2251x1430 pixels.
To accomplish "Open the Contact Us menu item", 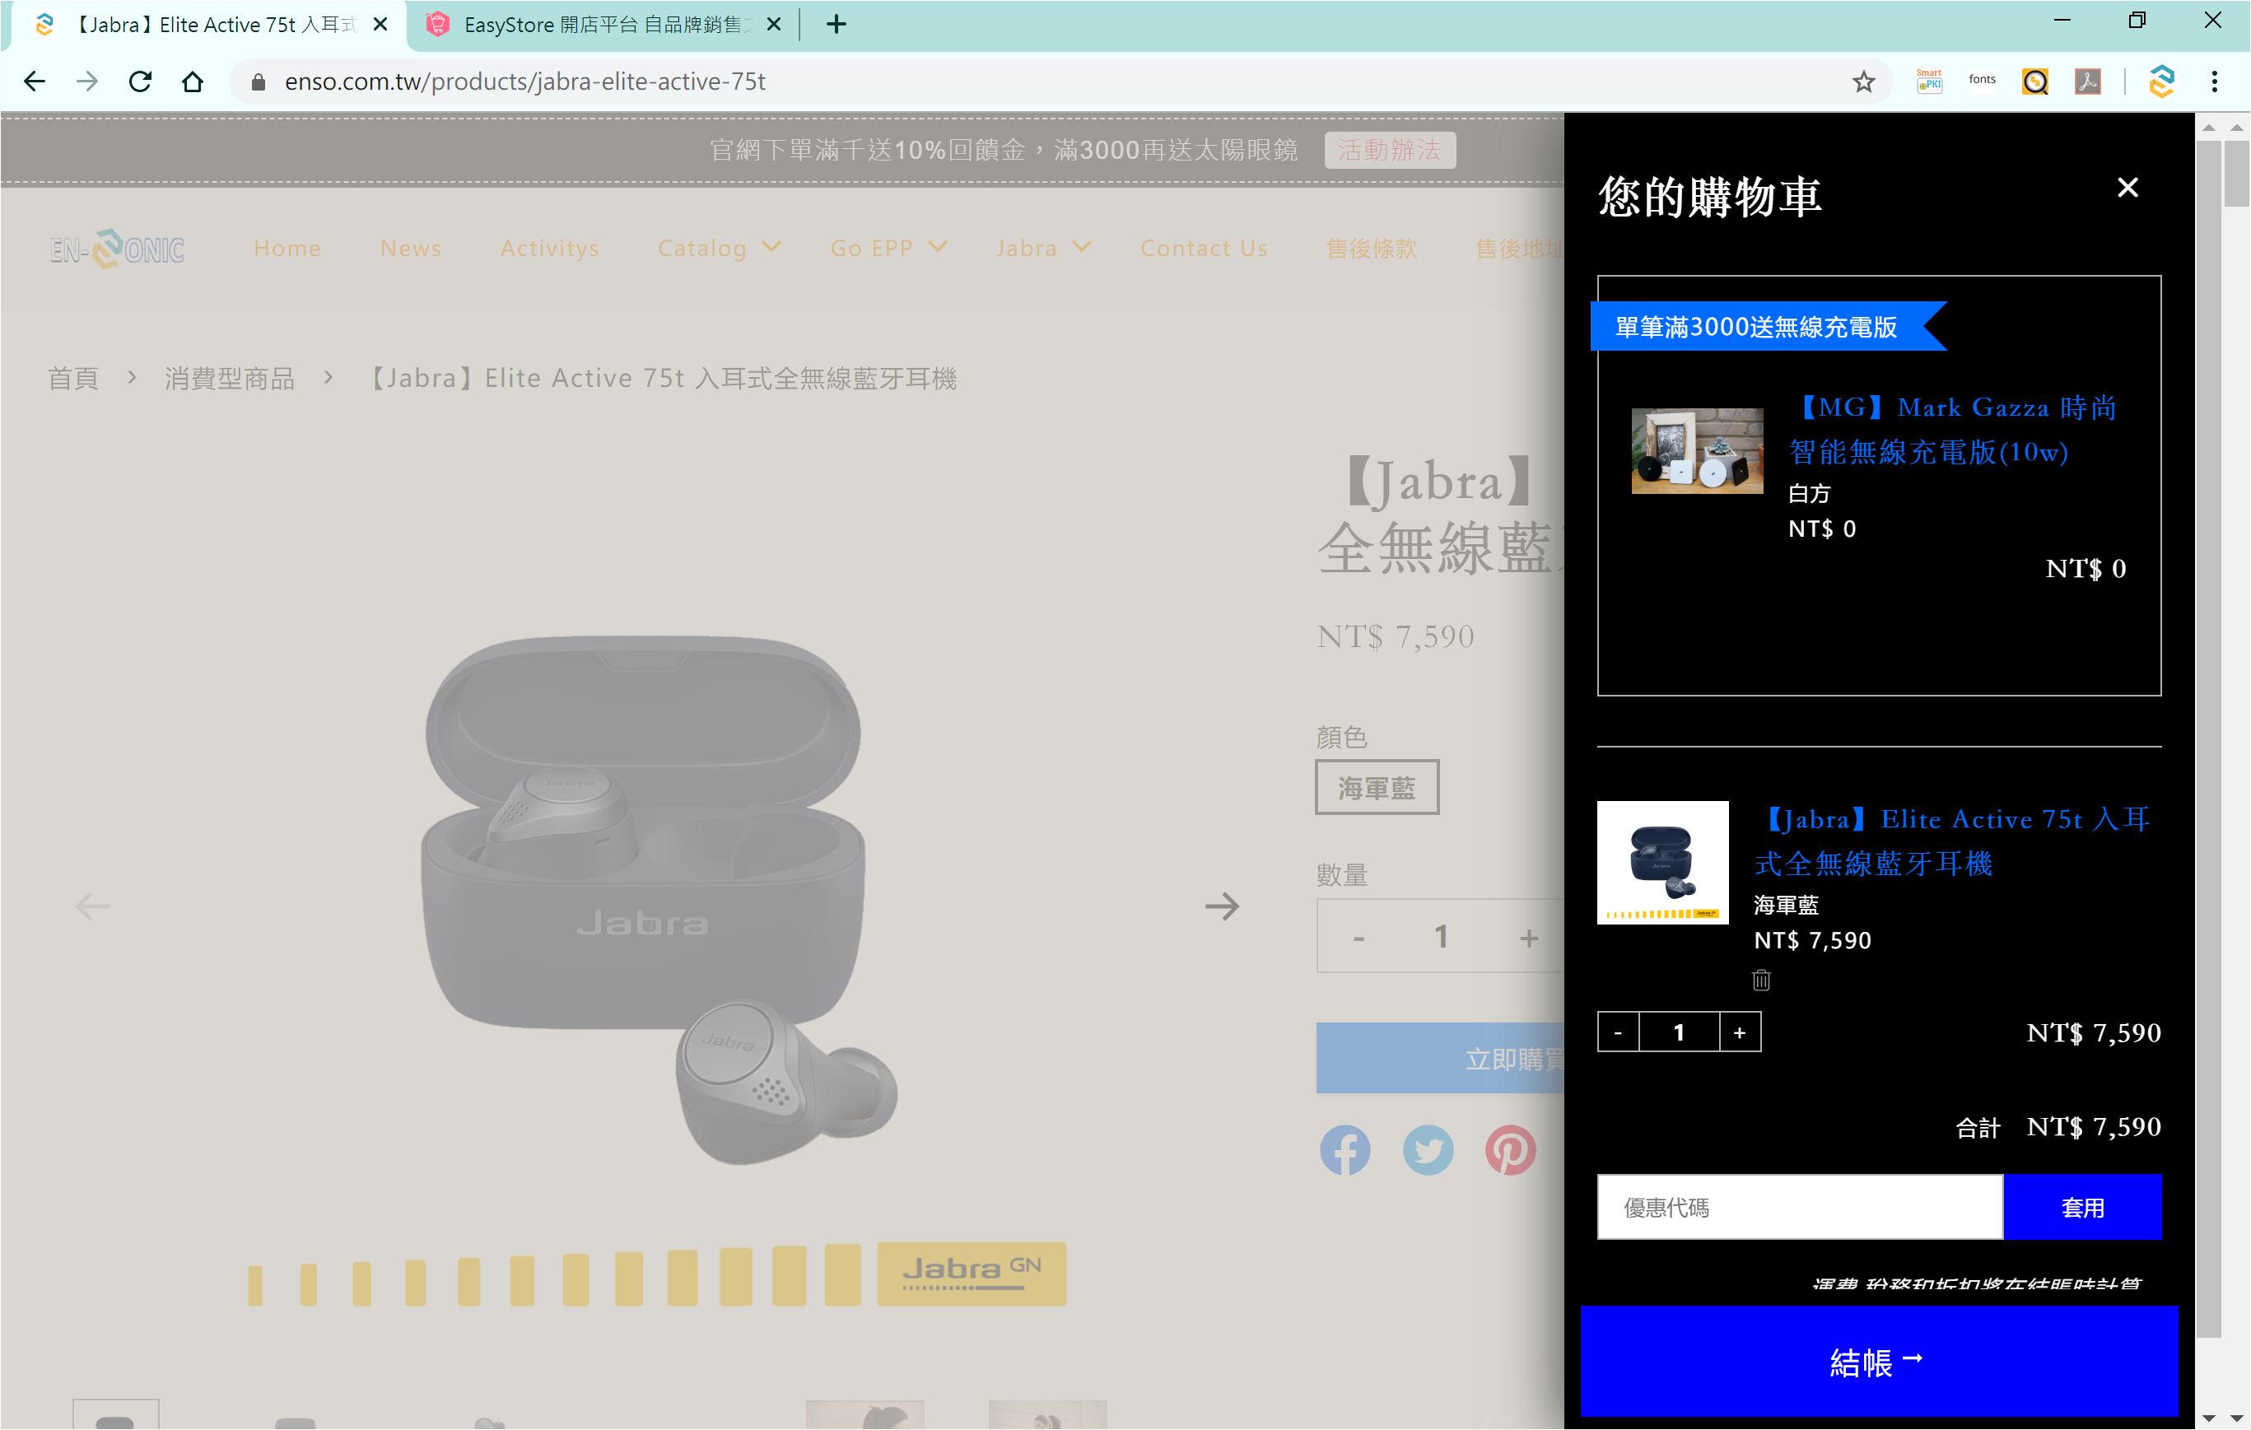I will point(1204,249).
